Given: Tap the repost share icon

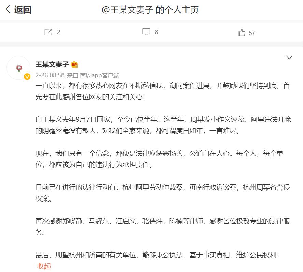Looking at the screenshot, I should pos(48,32).
